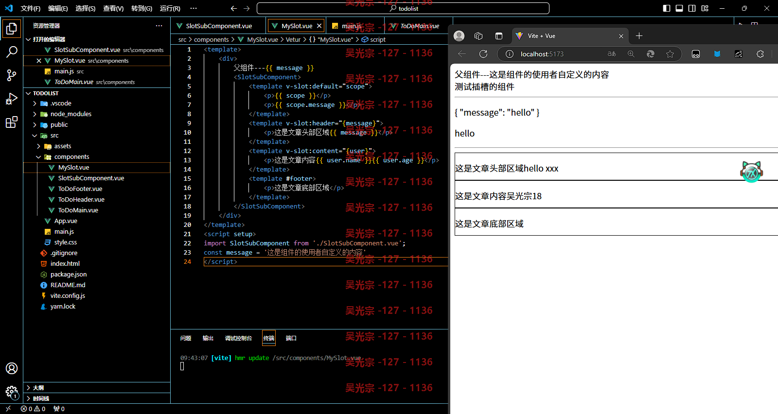Viewport: 778px width, 414px height.
Task: Expand the Timeline section
Action: coord(97,398)
